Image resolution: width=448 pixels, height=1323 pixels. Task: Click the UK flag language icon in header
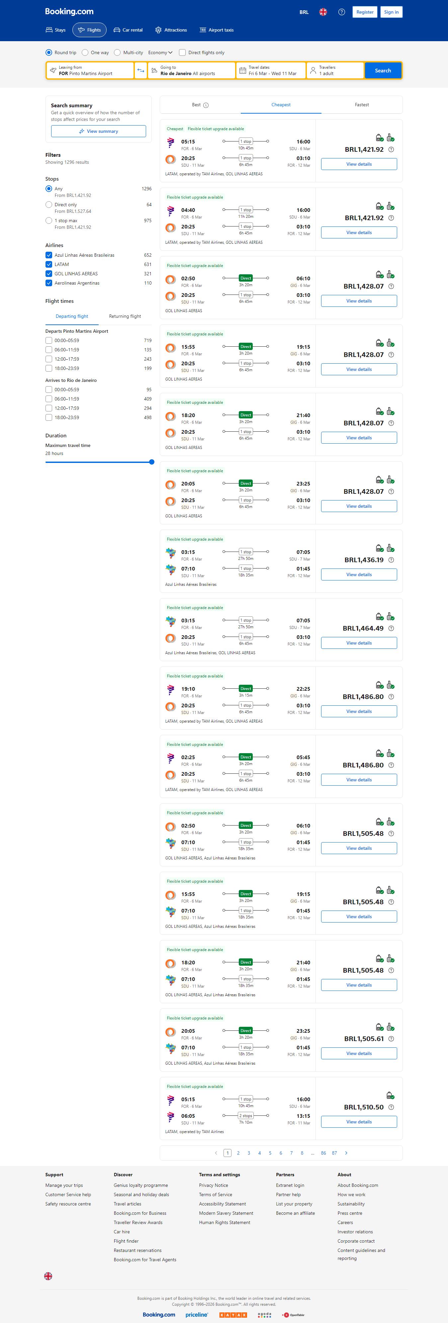[x=323, y=12]
